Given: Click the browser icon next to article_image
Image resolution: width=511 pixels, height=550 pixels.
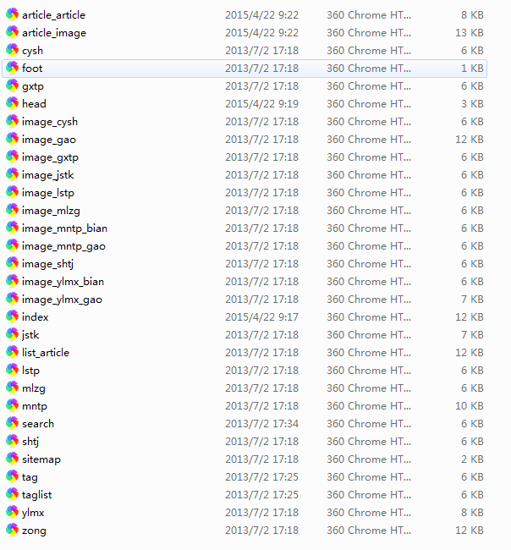Looking at the screenshot, I should pos(13,33).
